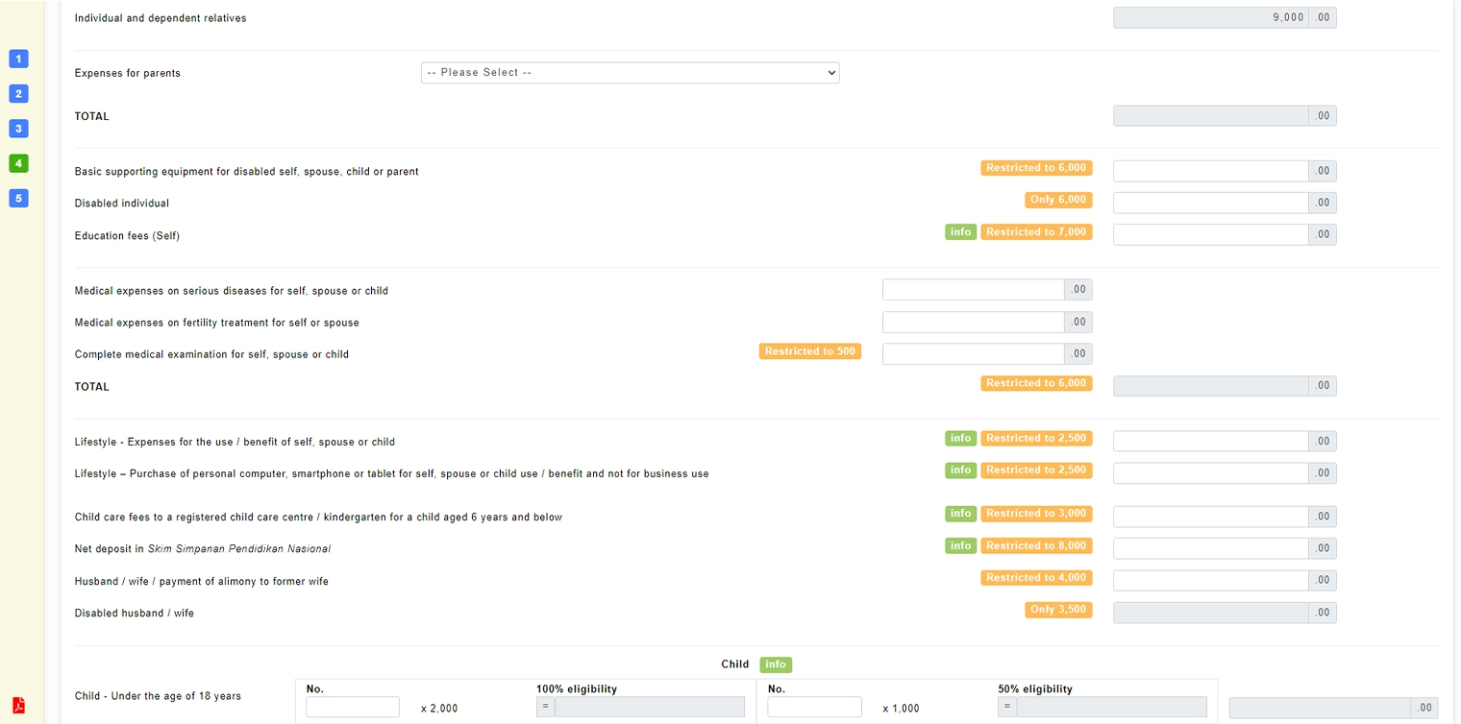Screen dimensions: 1461x724
Task: Click the No. field for 100% eligibility
Action: (353, 707)
